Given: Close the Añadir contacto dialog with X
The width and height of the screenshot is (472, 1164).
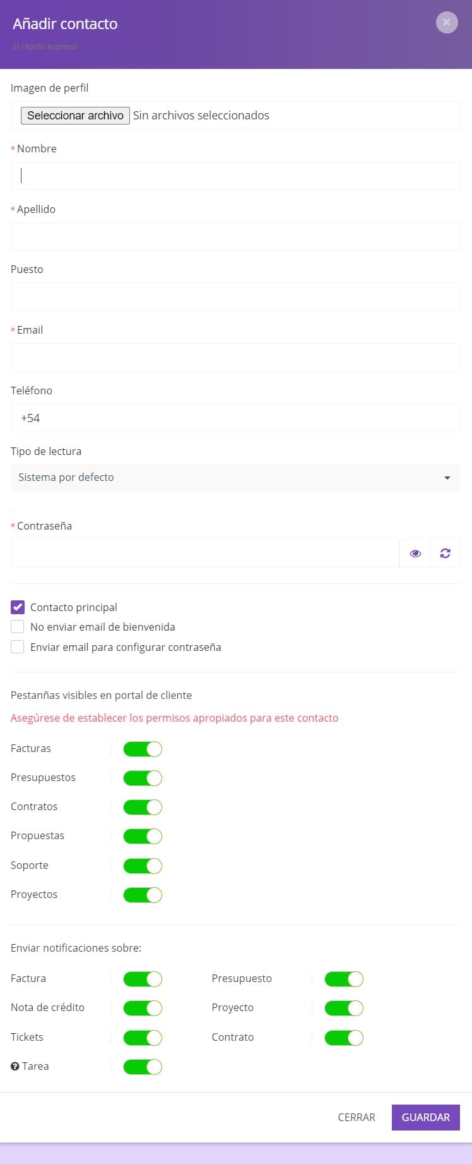Looking at the screenshot, I should tap(447, 23).
